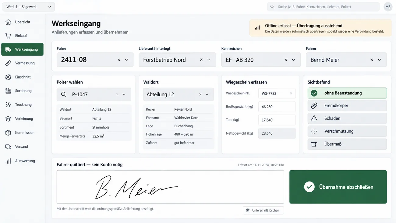
Task: Click the Trocknung waves icon
Action: 8,104
